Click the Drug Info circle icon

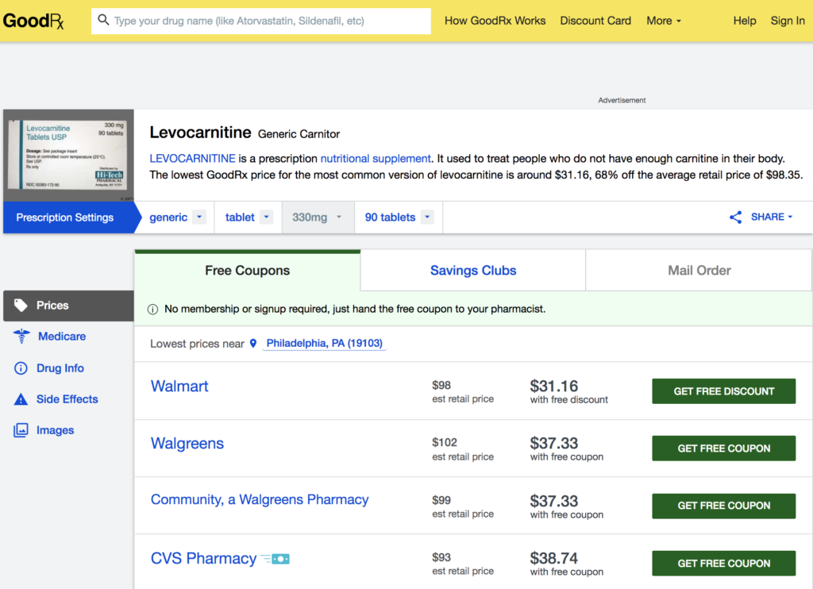20,367
